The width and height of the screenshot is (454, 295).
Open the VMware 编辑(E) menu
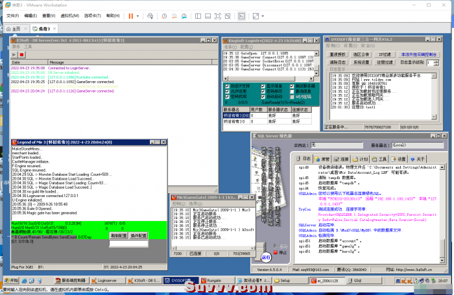[x=30, y=16]
